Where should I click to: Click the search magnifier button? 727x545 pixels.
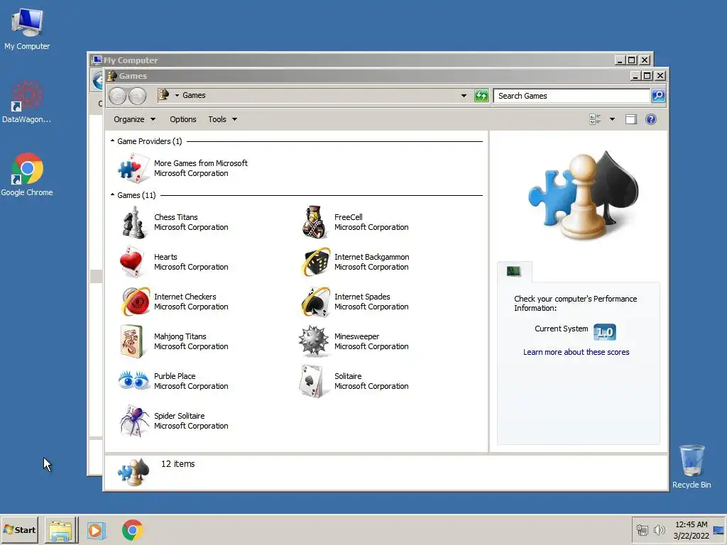658,96
